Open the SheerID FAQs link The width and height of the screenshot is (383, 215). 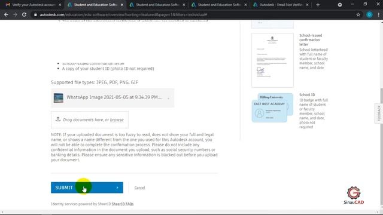click(122, 204)
